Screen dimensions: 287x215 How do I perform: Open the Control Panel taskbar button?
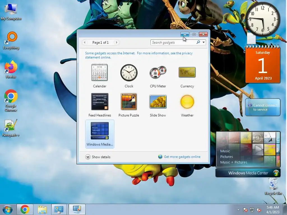[x=59, y=209]
